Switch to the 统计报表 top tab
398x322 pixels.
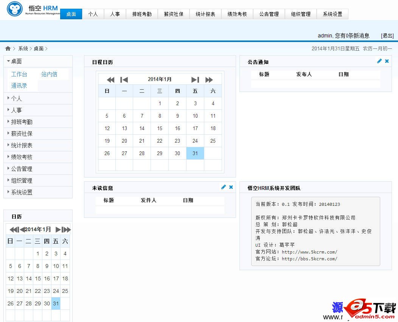[x=205, y=14]
